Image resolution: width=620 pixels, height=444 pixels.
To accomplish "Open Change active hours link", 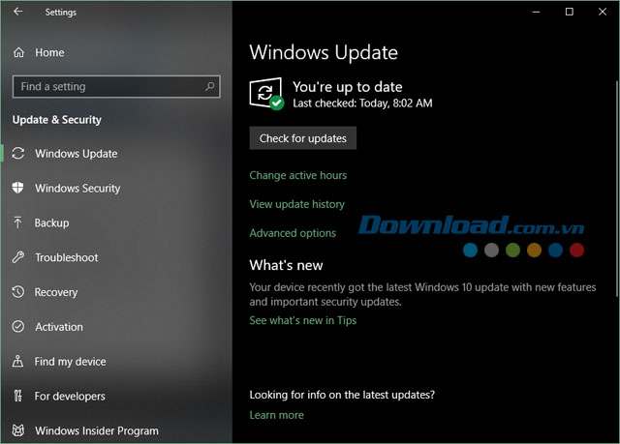I will click(x=298, y=175).
